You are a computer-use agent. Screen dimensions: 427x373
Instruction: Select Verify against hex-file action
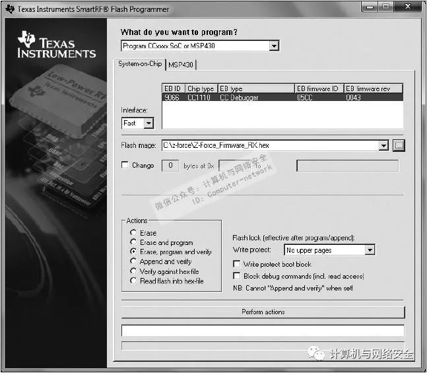133,271
